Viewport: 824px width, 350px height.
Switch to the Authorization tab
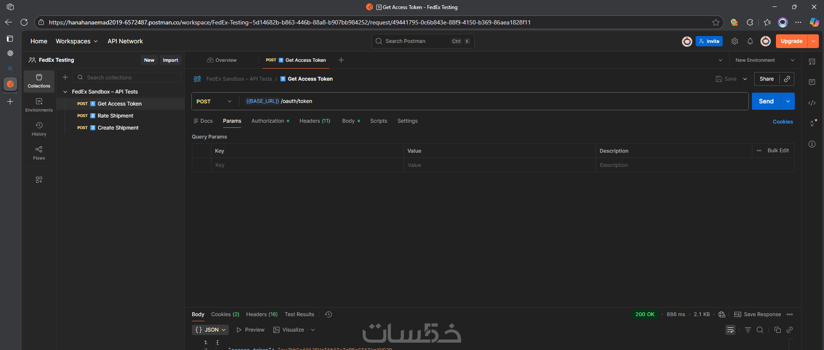[x=270, y=121]
